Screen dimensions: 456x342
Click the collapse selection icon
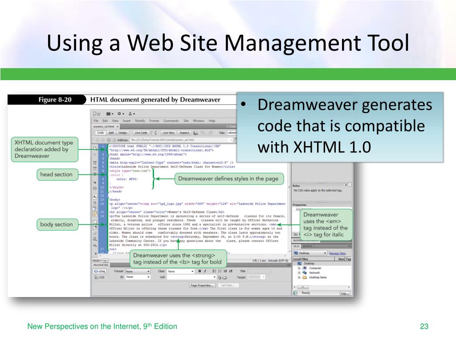[95, 168]
